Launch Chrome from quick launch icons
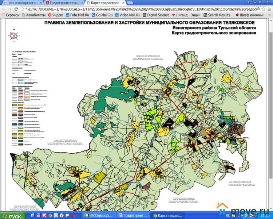The image size is (273, 219). coord(50,215)
